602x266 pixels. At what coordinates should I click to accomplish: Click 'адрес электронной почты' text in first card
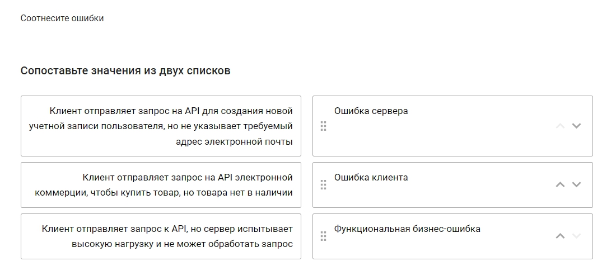[x=234, y=142]
